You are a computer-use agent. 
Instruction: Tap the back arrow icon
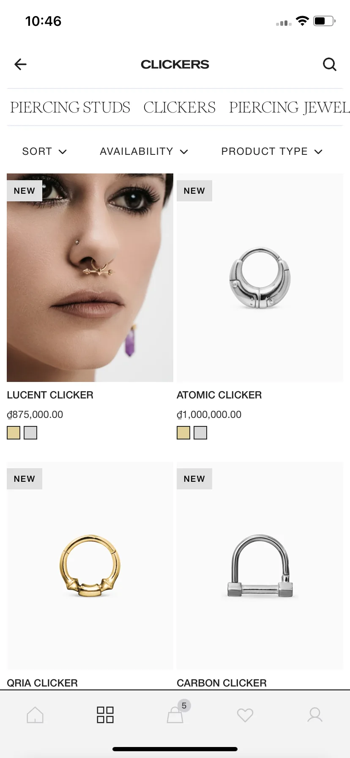20,64
